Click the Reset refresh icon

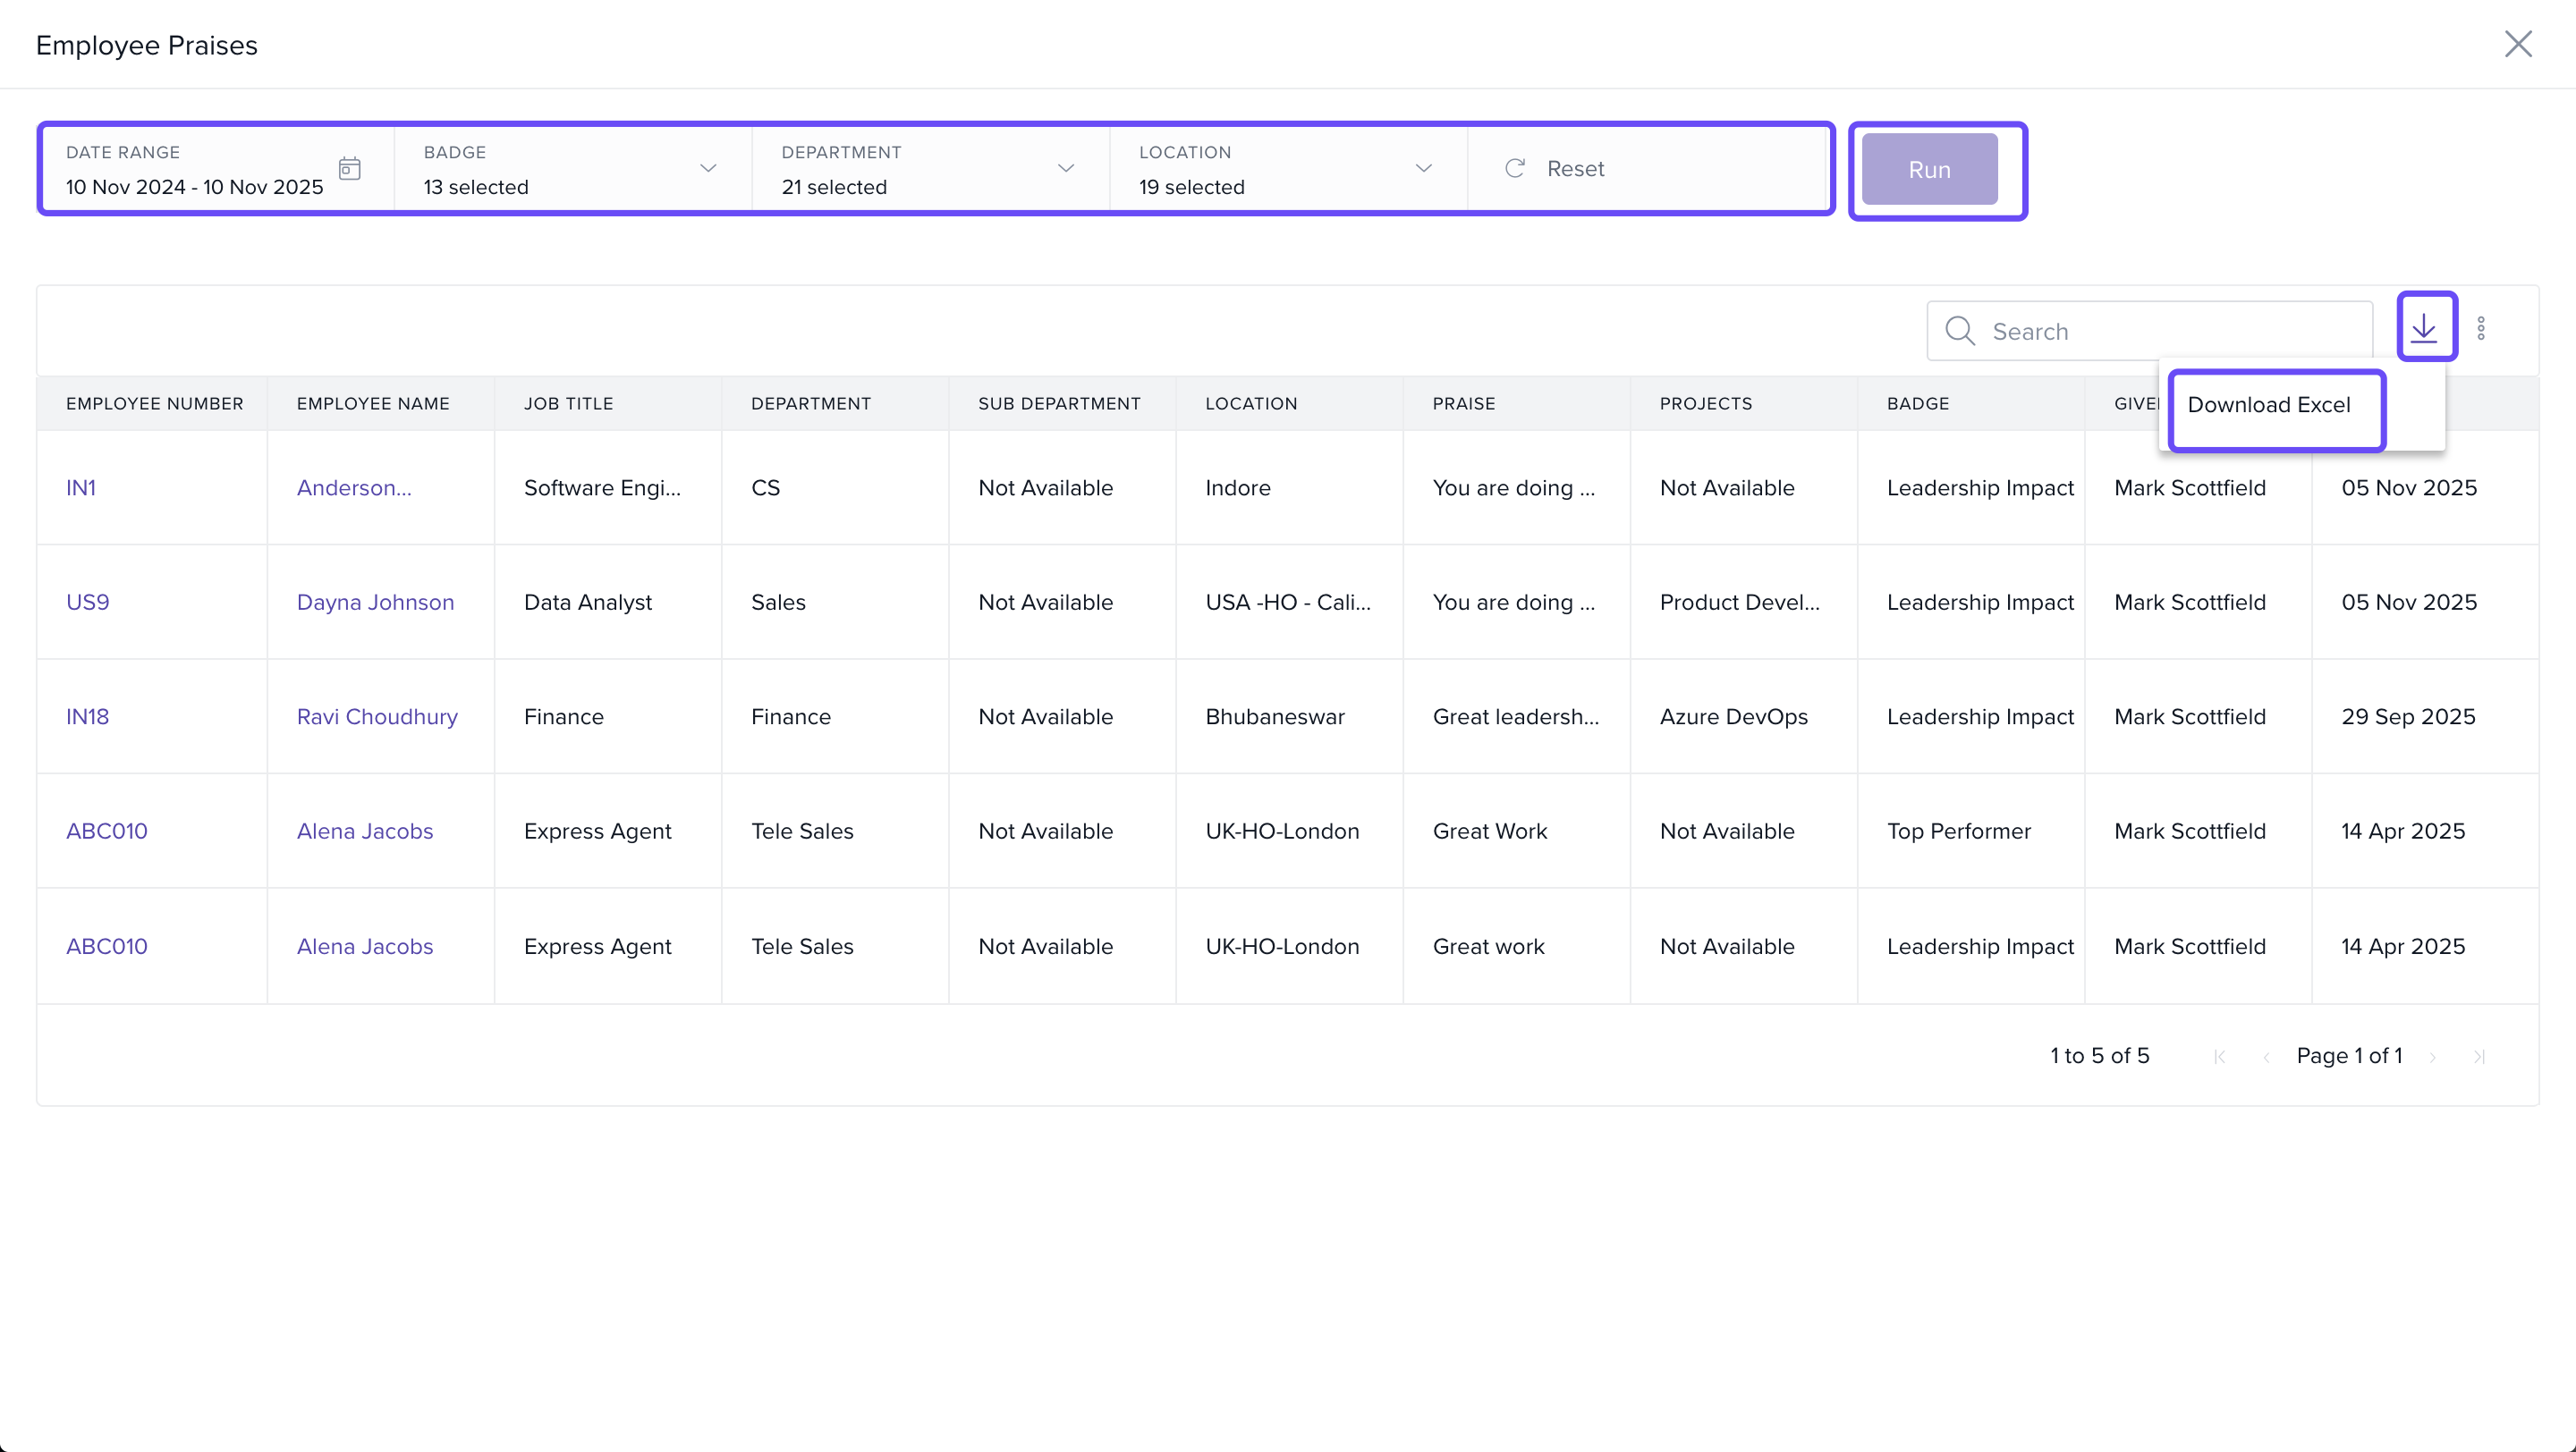[x=1515, y=168]
